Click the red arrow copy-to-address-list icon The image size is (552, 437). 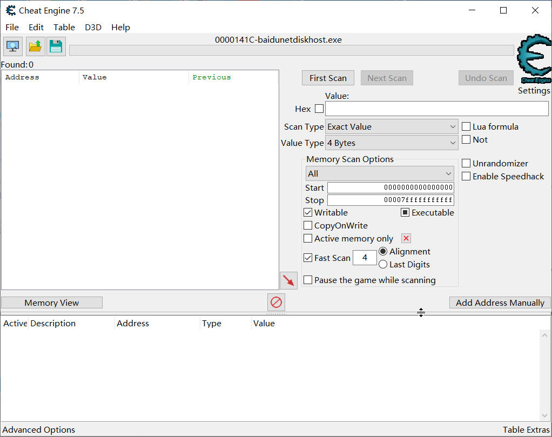click(x=288, y=281)
